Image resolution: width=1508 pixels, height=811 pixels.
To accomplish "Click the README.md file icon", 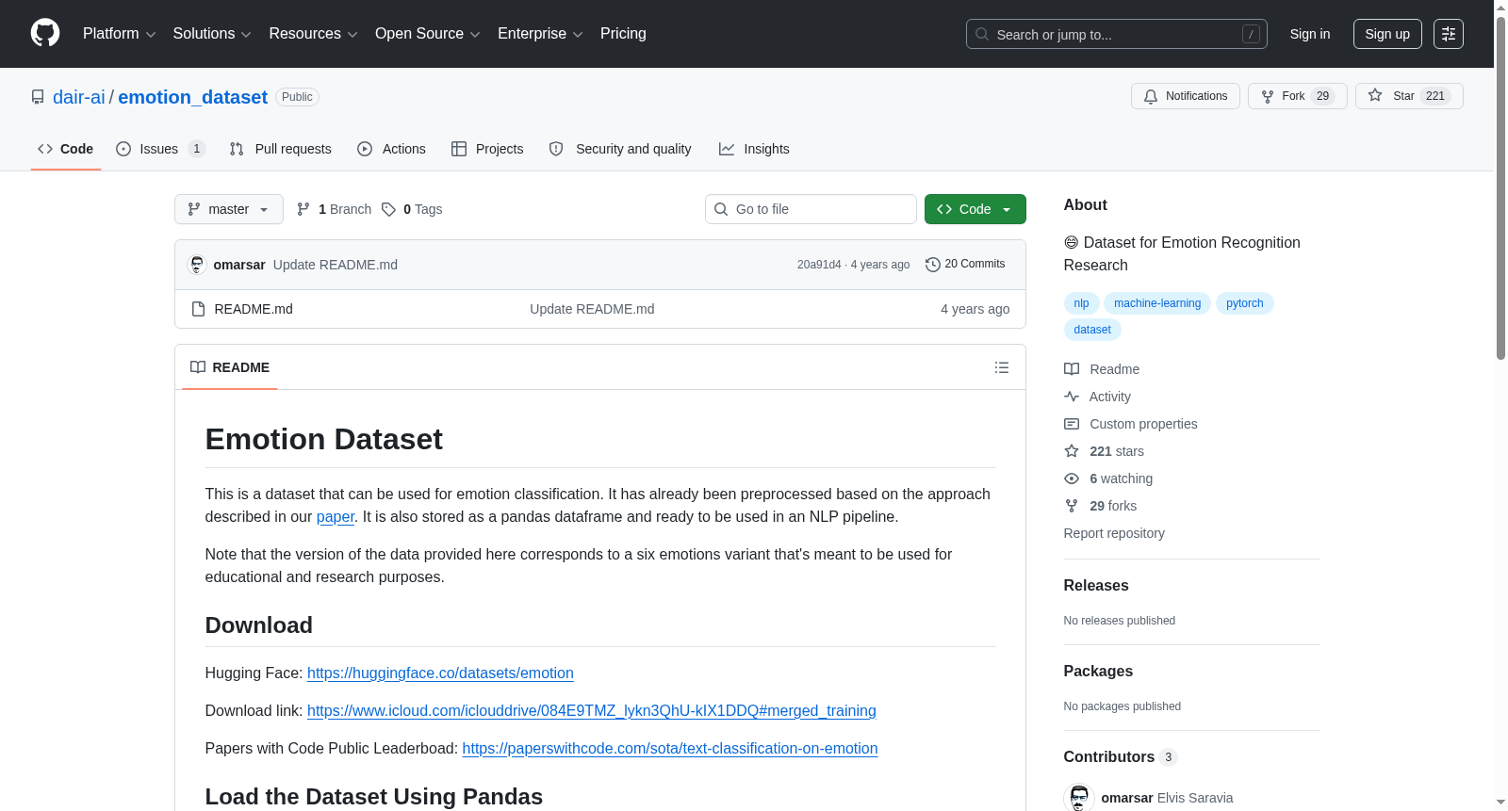I will [198, 309].
